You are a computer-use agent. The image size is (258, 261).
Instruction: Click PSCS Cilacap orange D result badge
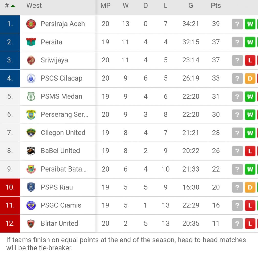coord(250,78)
